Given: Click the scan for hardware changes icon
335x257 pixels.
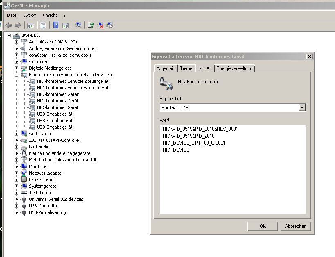Looking at the screenshot, I should tap(78, 25).
